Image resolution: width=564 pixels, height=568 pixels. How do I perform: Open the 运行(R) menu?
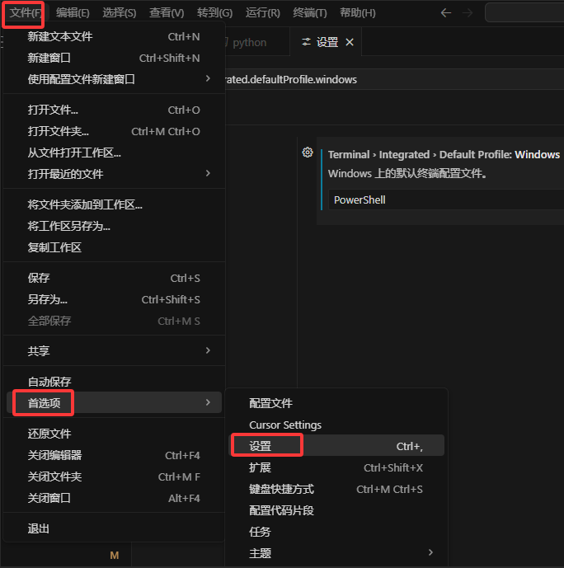pyautogui.click(x=262, y=13)
